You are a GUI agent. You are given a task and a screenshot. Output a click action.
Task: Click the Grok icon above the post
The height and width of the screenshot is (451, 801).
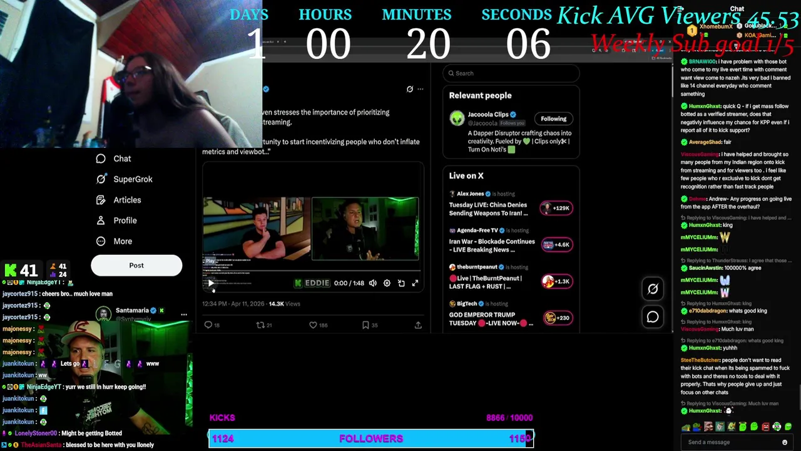click(x=410, y=89)
